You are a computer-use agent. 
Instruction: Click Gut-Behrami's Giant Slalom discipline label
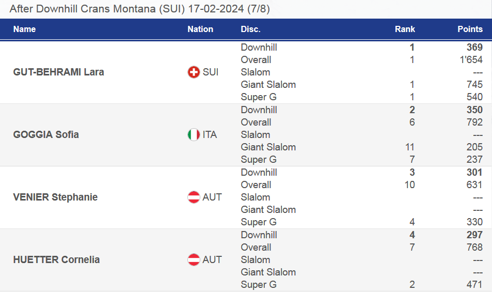pos(268,85)
